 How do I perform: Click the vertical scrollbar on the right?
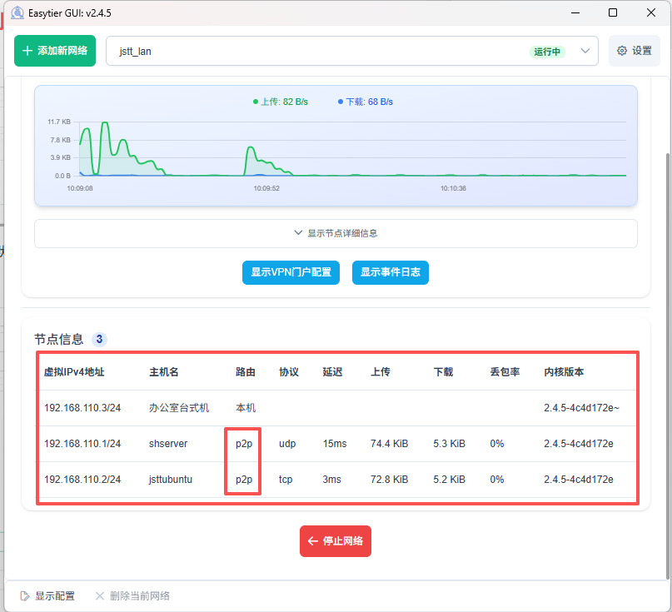click(x=665, y=333)
